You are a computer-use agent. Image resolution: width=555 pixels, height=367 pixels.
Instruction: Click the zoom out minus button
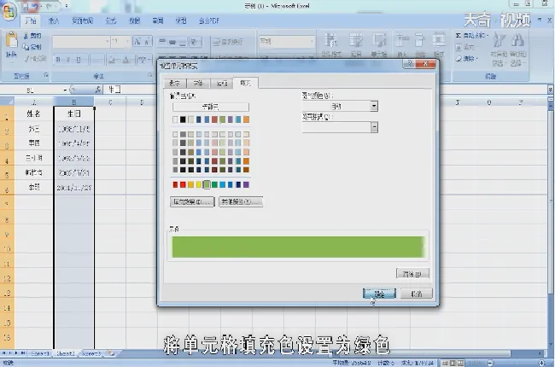[x=490, y=363]
